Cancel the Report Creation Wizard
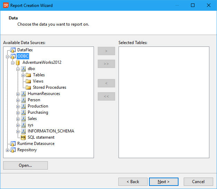The width and height of the screenshot is (217, 189). pyautogui.click(x=198, y=182)
